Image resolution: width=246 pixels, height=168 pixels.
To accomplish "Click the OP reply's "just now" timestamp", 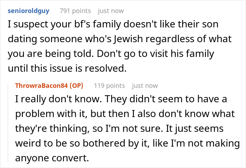I will click(145, 85).
